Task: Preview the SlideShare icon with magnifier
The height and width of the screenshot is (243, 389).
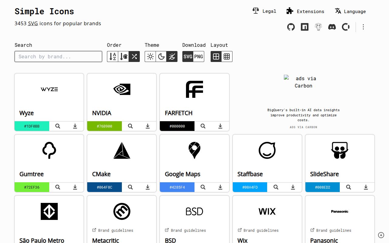Action: (349, 187)
